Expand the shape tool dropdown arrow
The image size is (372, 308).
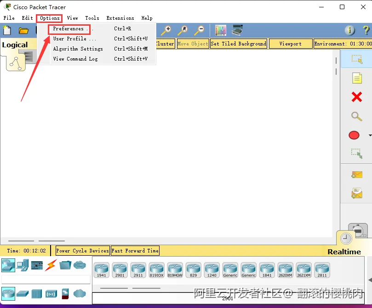pyautogui.click(x=370, y=135)
